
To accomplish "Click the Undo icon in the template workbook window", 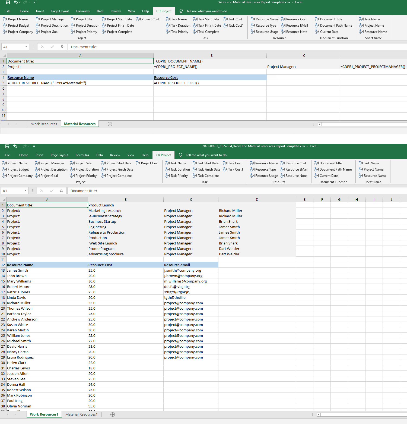I will (16, 2).
